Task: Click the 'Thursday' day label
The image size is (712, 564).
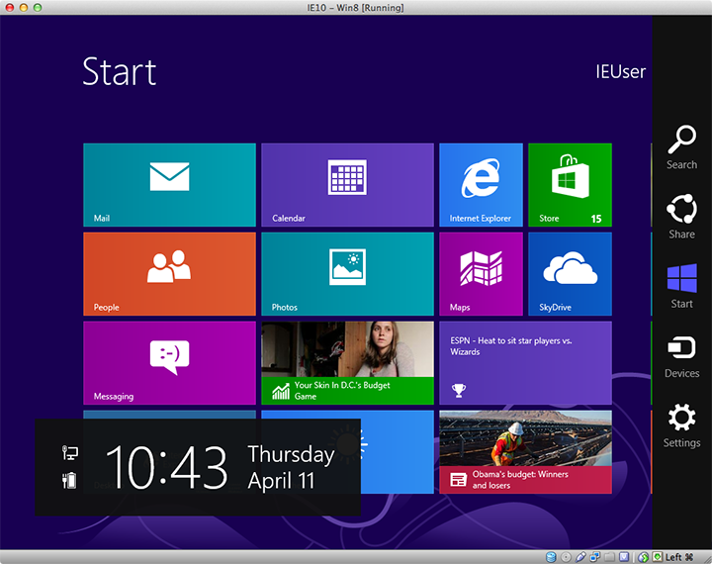Action: [291, 455]
